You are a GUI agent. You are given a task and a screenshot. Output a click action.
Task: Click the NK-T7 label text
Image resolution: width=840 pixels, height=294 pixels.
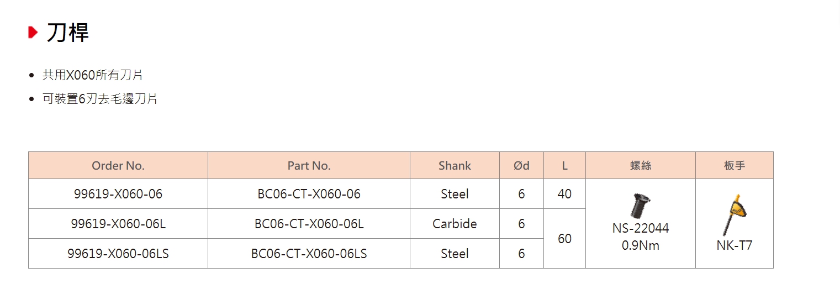pos(735,245)
